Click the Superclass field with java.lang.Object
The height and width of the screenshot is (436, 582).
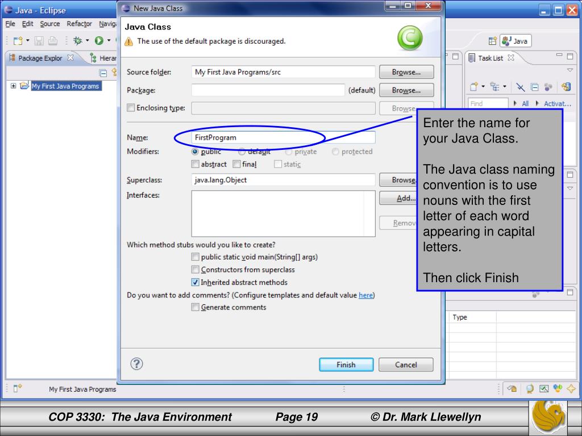click(283, 180)
